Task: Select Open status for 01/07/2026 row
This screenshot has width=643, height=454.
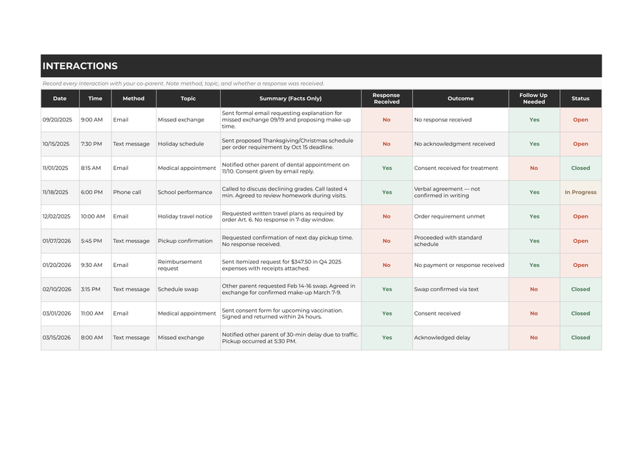Action: [x=581, y=241]
